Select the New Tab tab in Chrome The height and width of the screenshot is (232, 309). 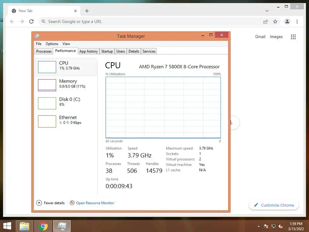click(x=44, y=11)
